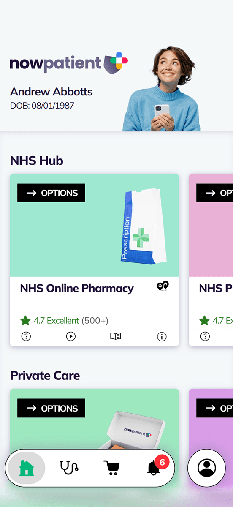Open the book guide icon on NHS Online Pharmacy
Screen dimensions: 233x507
point(116,336)
